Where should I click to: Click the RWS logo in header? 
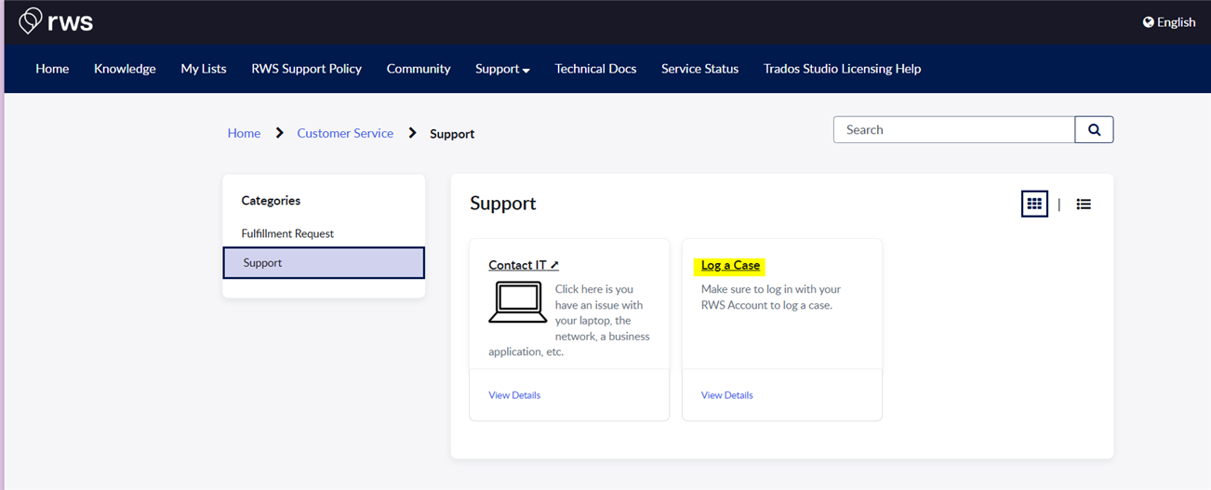56,21
